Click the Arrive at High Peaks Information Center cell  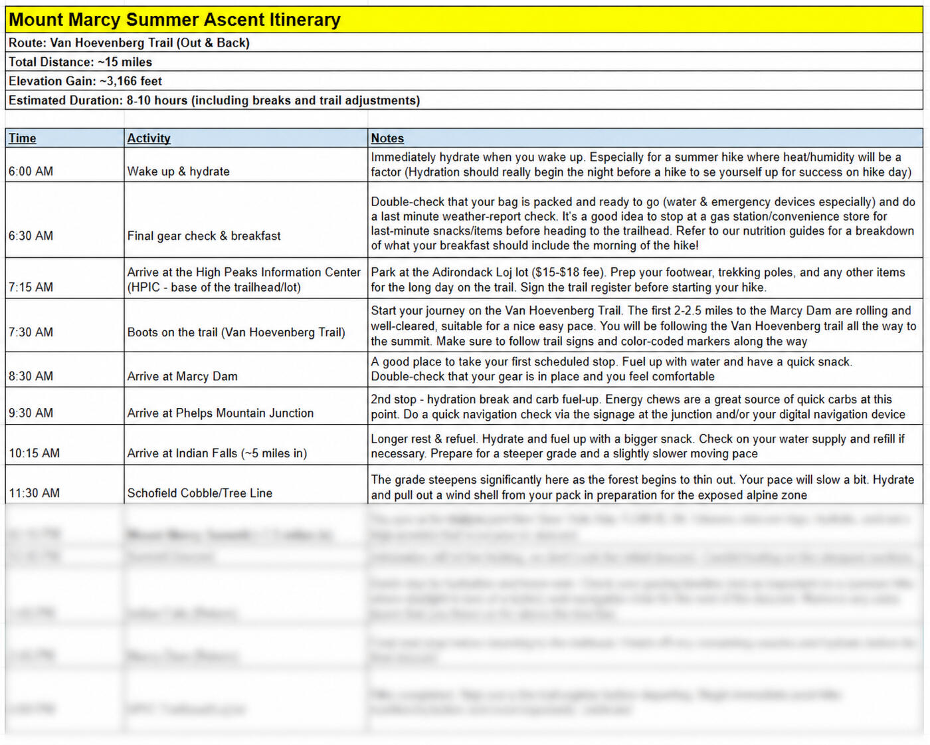[x=246, y=278]
